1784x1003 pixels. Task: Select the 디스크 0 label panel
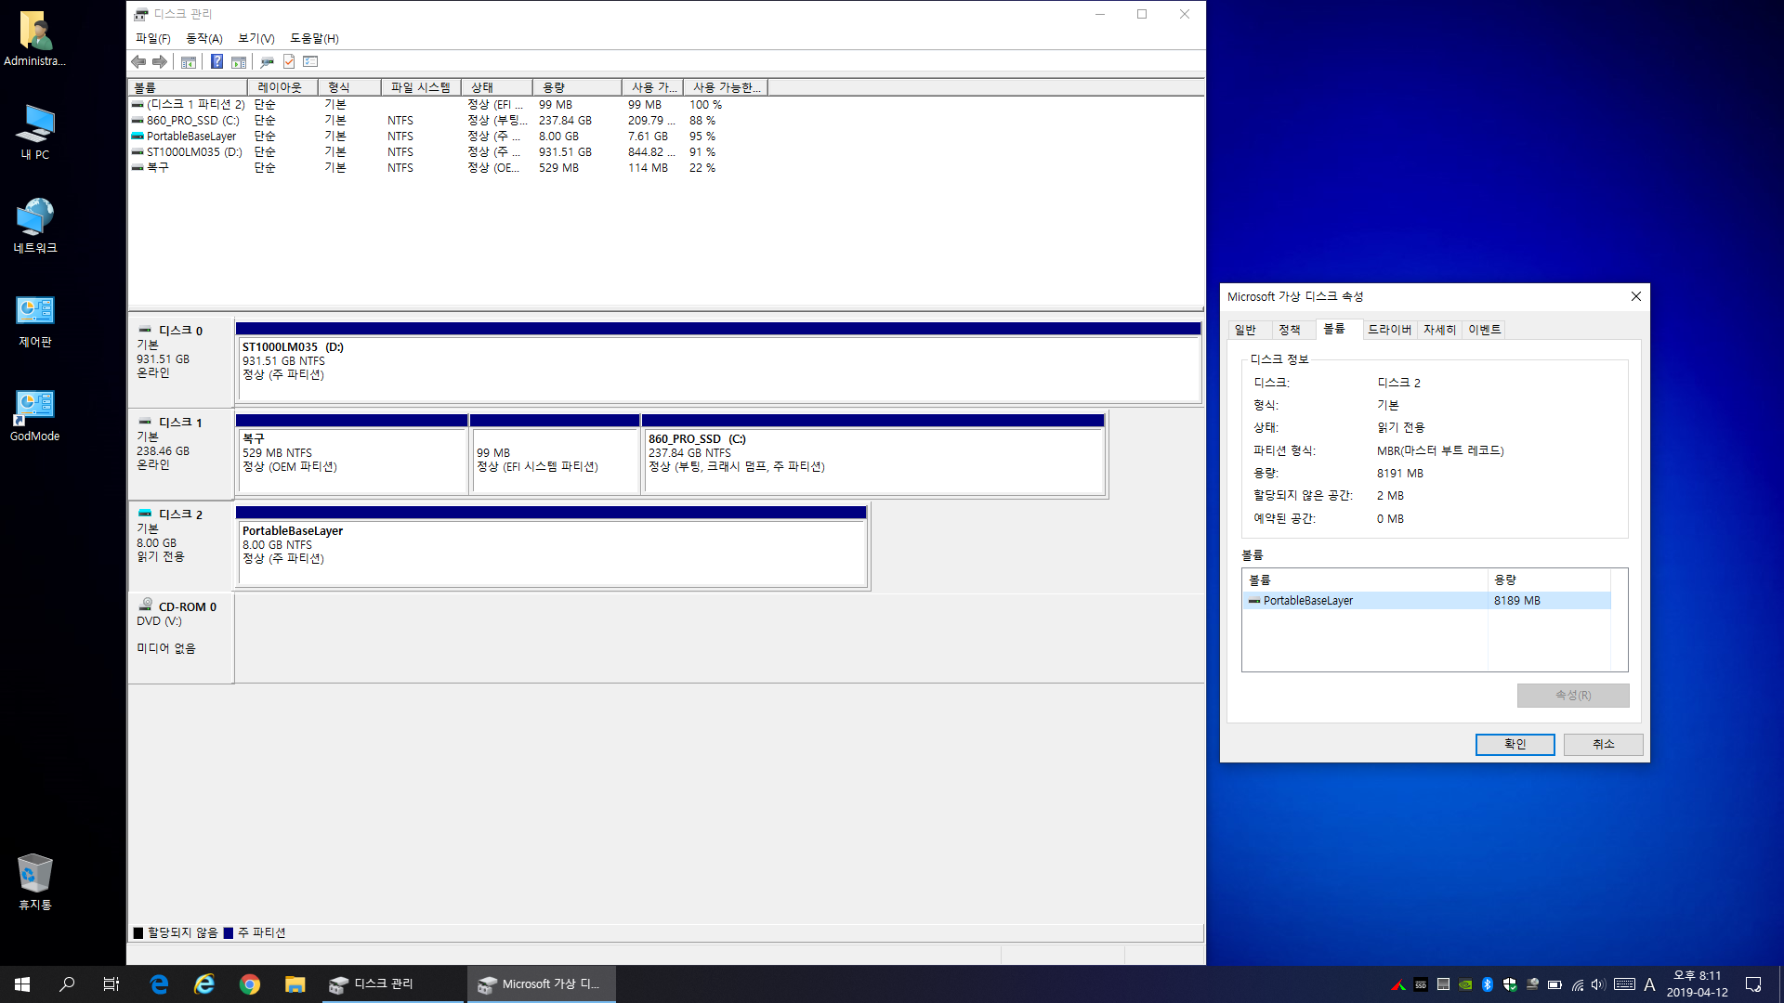pos(181,362)
